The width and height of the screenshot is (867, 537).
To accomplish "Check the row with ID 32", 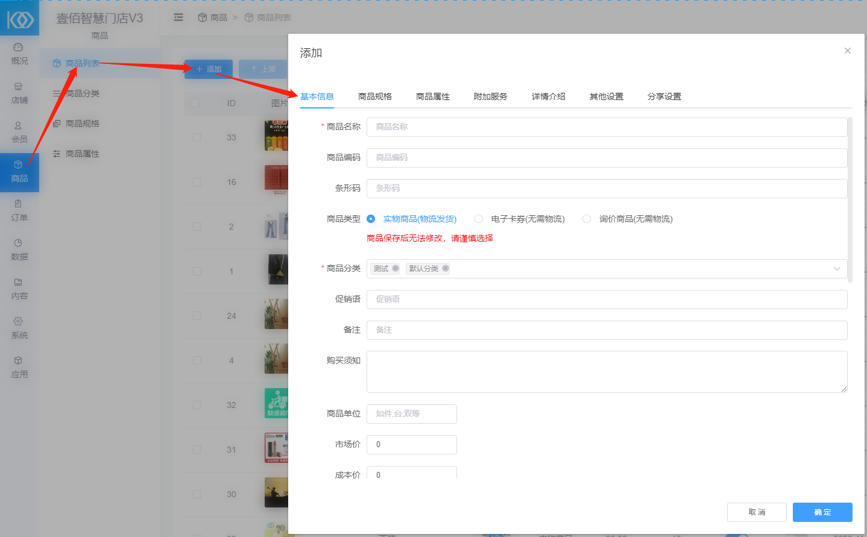I will [197, 405].
